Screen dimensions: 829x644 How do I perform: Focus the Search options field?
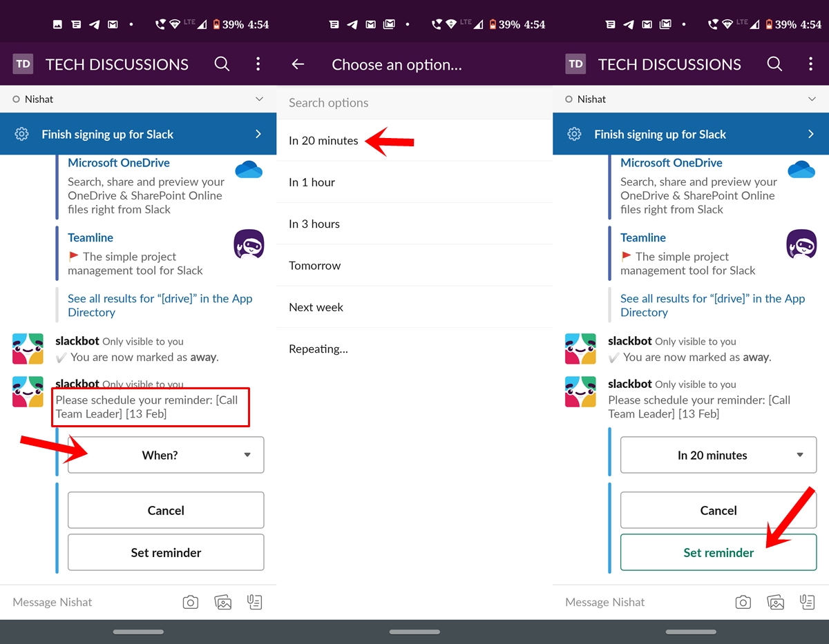point(414,103)
